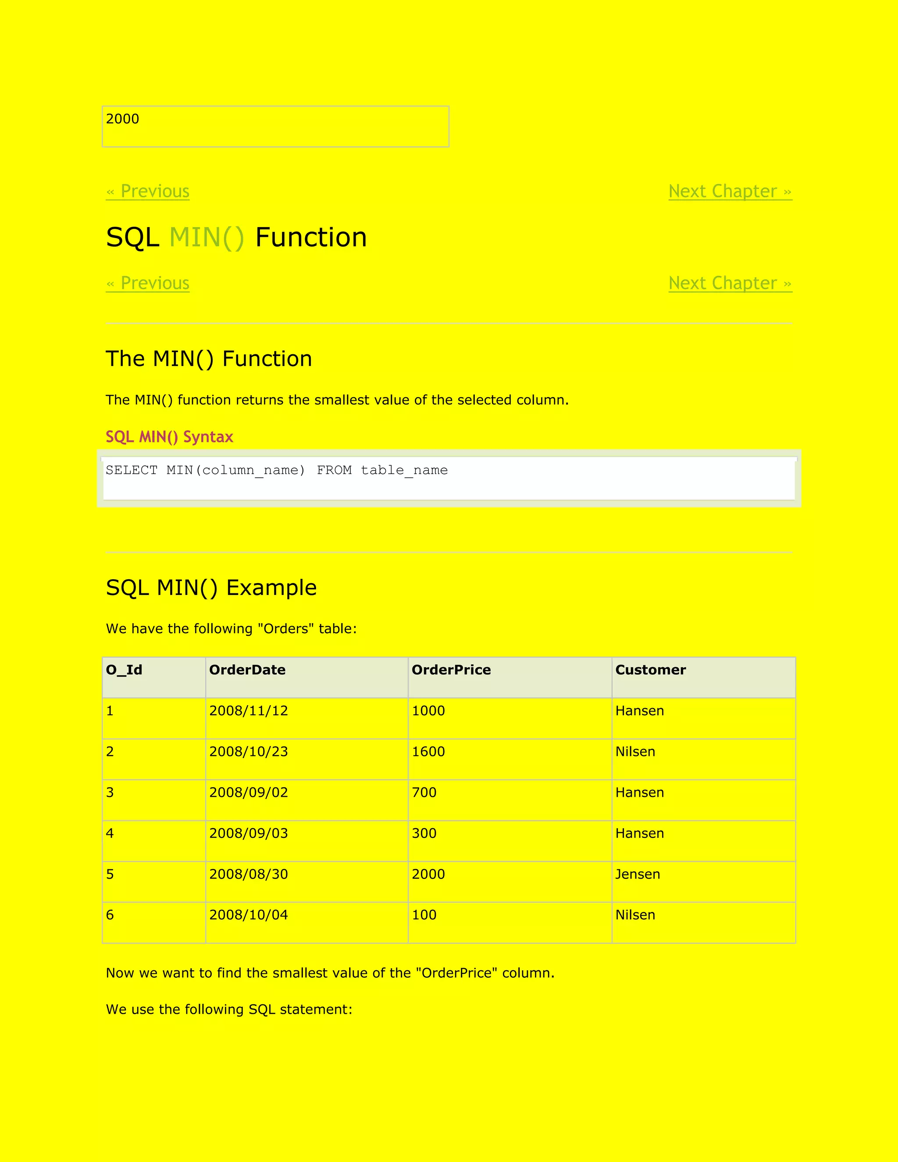Click the O_Id cell 1
The width and height of the screenshot is (898, 1162).
coord(154,718)
